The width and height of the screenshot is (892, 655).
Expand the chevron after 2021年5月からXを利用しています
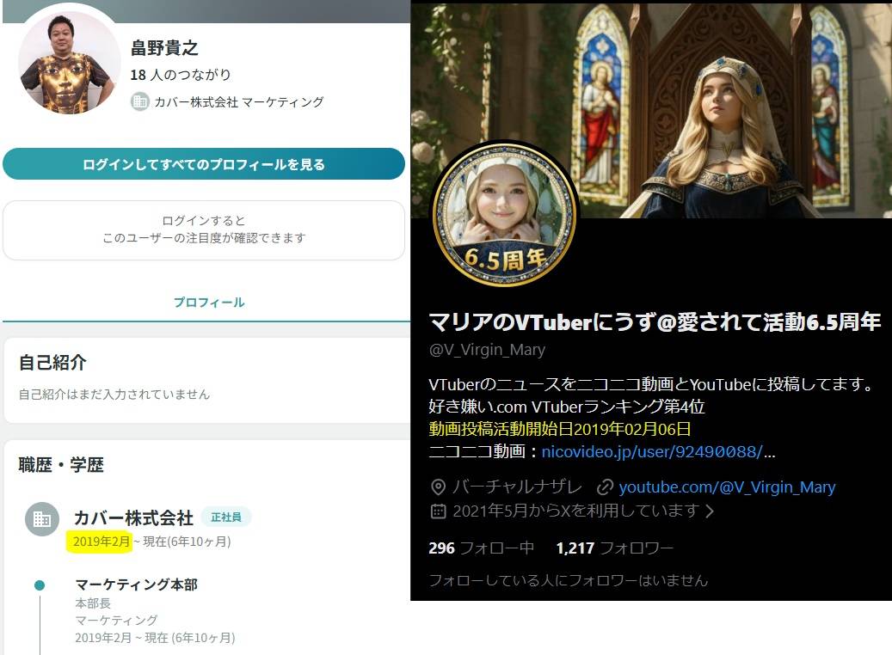pyautogui.click(x=710, y=511)
